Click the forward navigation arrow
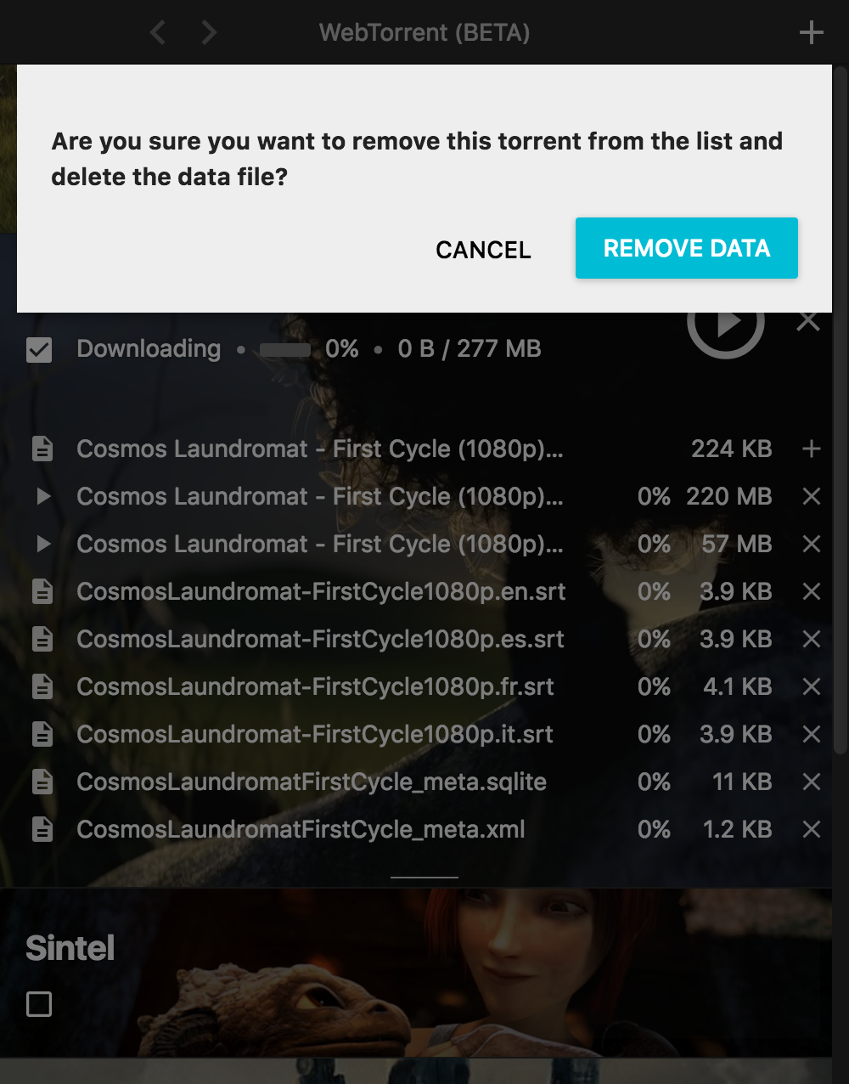The image size is (849, 1084). click(x=209, y=32)
